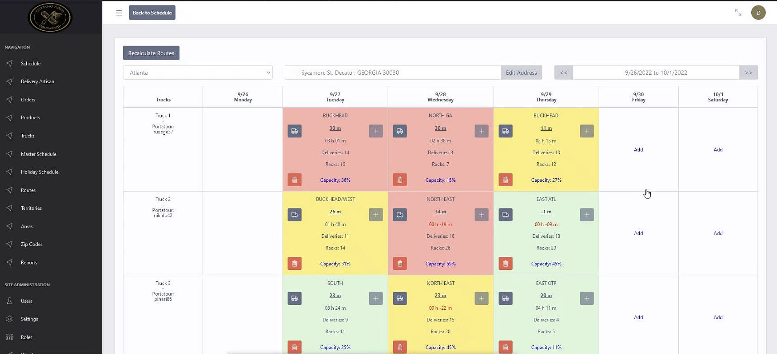Viewport: 777px width, 354px height.
Task: Click the fullscreen expand arrows icon
Action: point(738,13)
